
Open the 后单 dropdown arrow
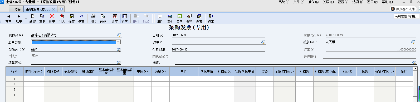(26, 19)
